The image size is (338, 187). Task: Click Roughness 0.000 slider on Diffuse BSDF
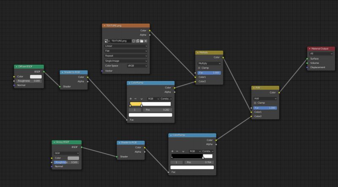[x=29, y=81]
